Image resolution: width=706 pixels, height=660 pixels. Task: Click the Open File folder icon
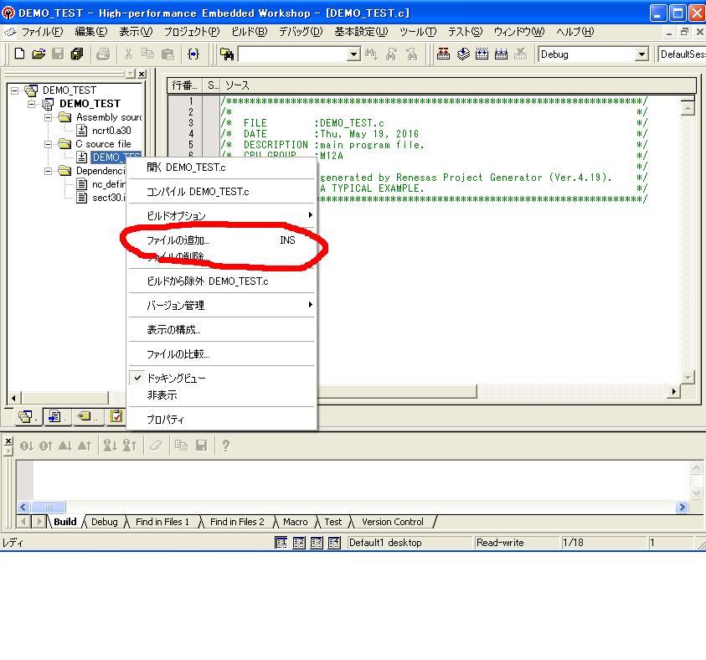pos(39,54)
